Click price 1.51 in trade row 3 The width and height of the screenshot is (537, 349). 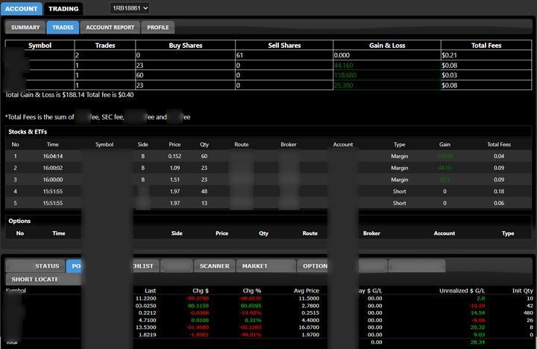point(175,180)
